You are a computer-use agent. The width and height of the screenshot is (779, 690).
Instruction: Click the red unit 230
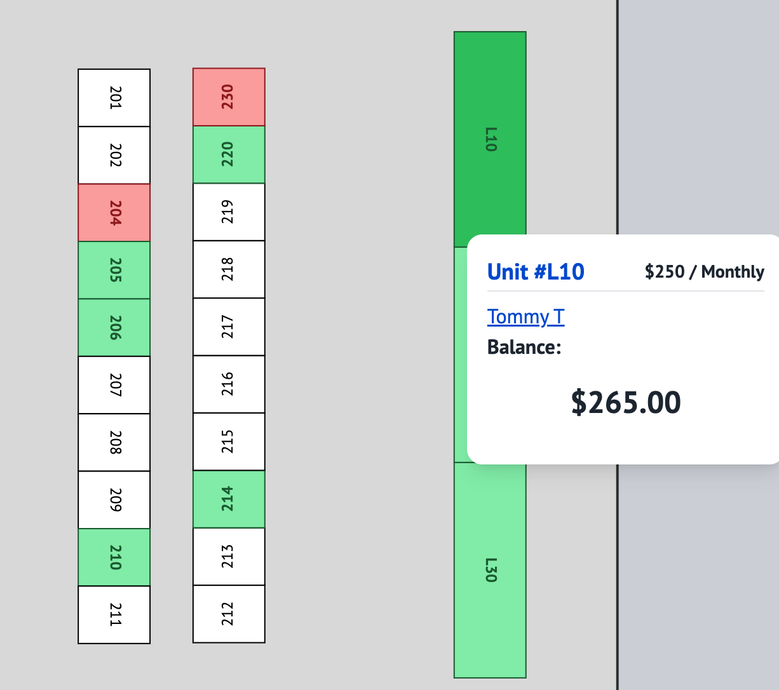pos(229,97)
